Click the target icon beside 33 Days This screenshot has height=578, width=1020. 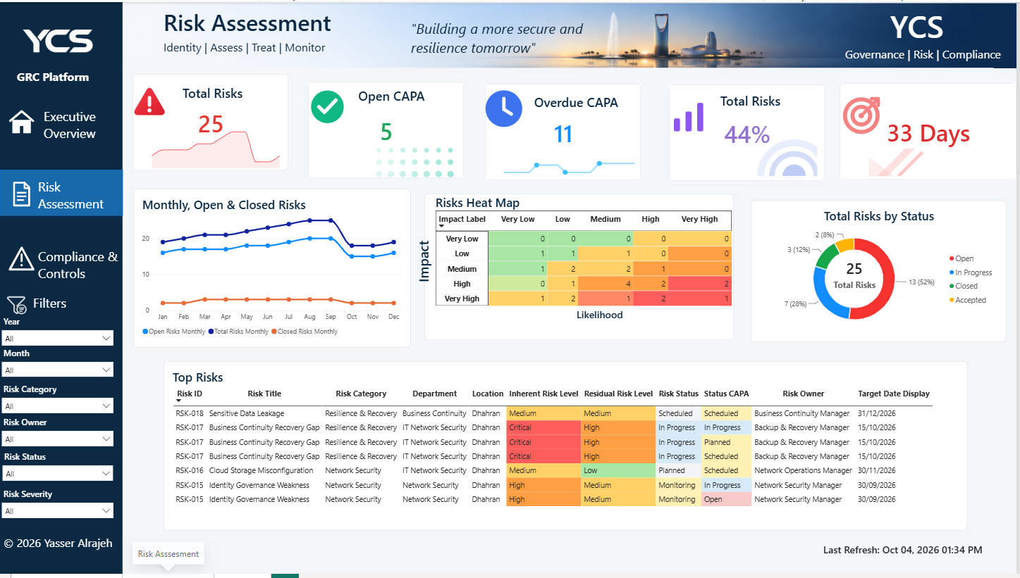861,115
